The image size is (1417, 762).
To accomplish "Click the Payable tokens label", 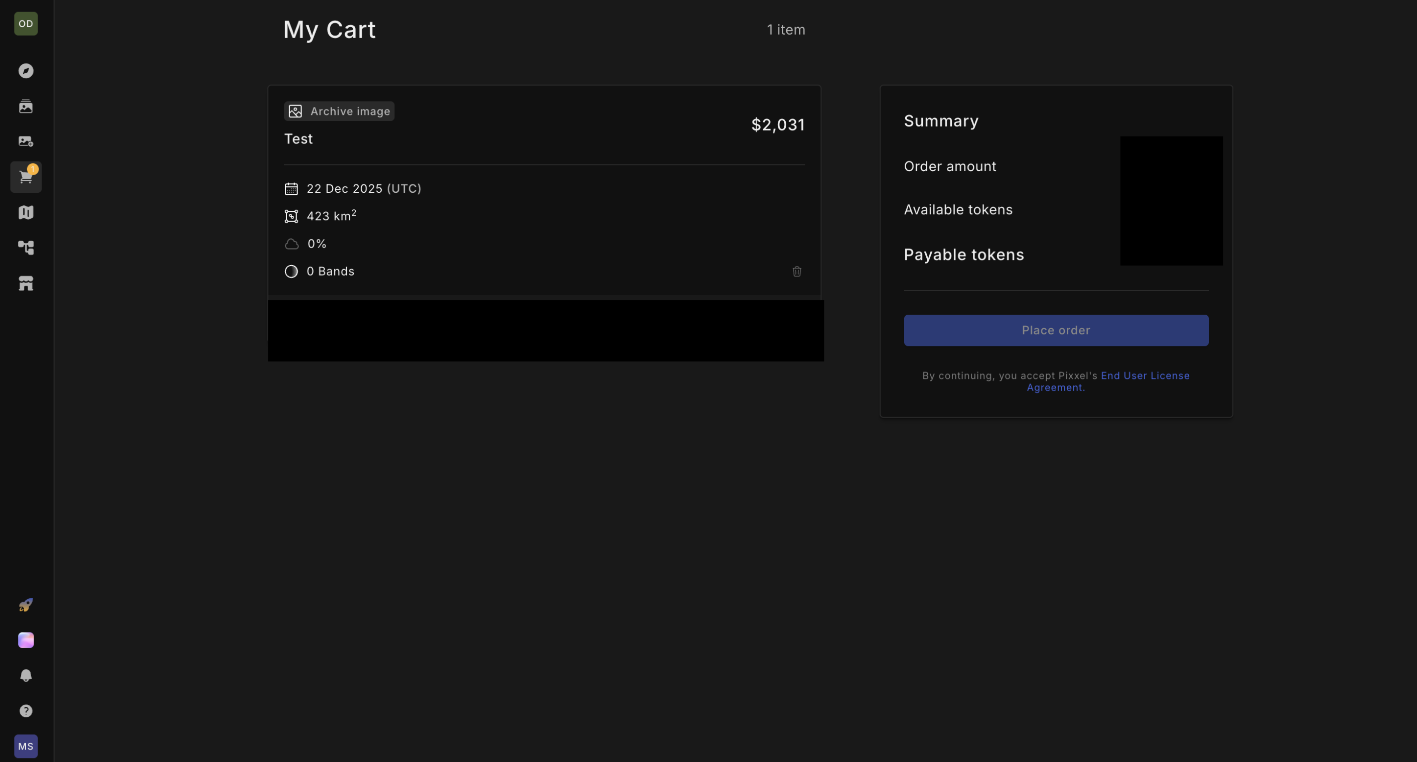I will 963,255.
